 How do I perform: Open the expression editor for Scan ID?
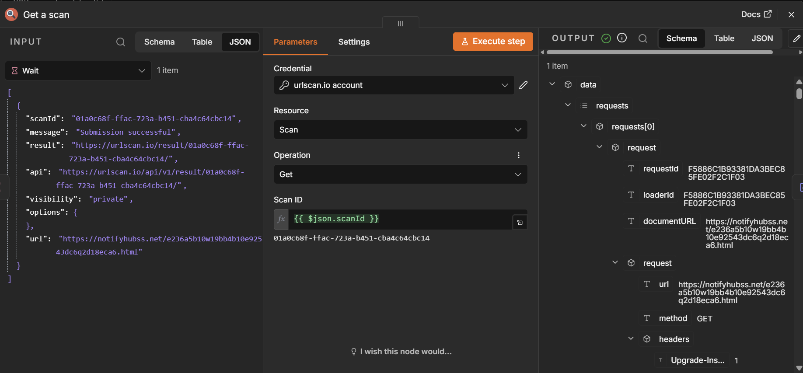[x=520, y=223]
